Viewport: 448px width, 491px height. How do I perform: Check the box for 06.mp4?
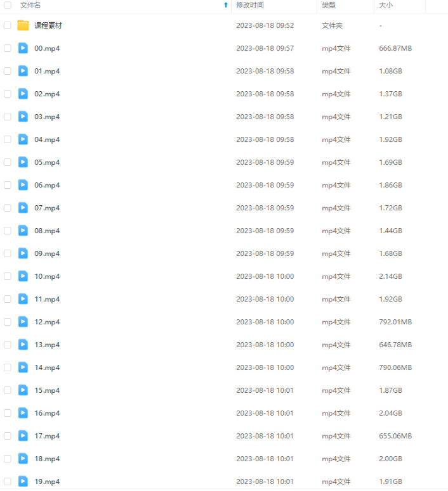coord(8,185)
